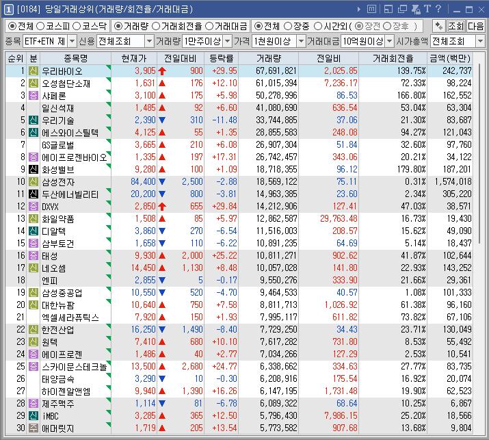Click the 신 badge on the 우리바이오 row

pyautogui.click(x=34, y=71)
